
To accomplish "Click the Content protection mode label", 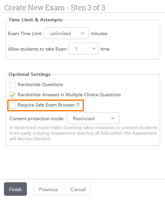I will coord(37,119).
